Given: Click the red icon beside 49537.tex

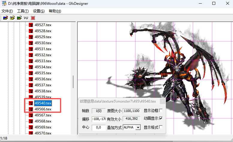Looking at the screenshot, I should (x=31, y=85).
